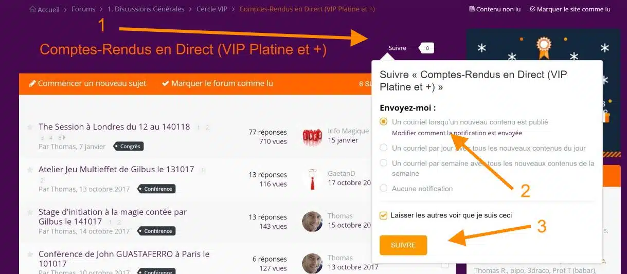The image size is (627, 274).
Task: Select one daily email radio option
Action: 383,148
